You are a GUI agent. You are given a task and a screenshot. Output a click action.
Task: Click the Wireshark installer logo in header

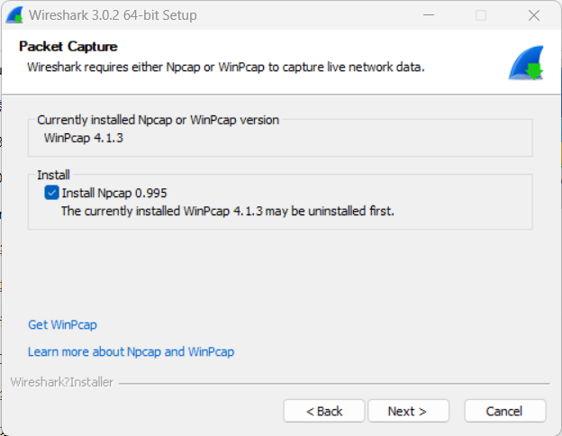(525, 63)
